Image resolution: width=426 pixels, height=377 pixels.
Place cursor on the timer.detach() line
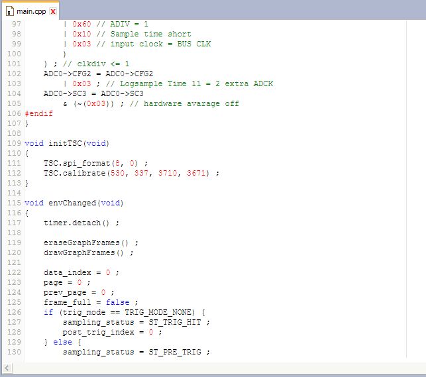81,223
